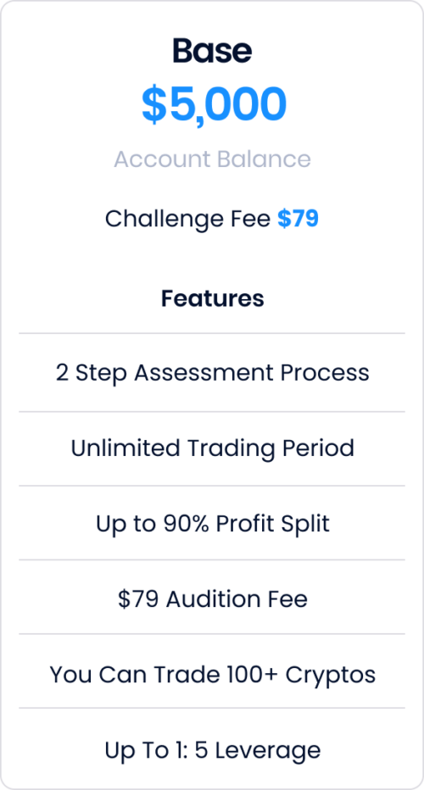Click divider between Trading Period and Profit Split
Viewport: 424px width, 790px height.
212,486
